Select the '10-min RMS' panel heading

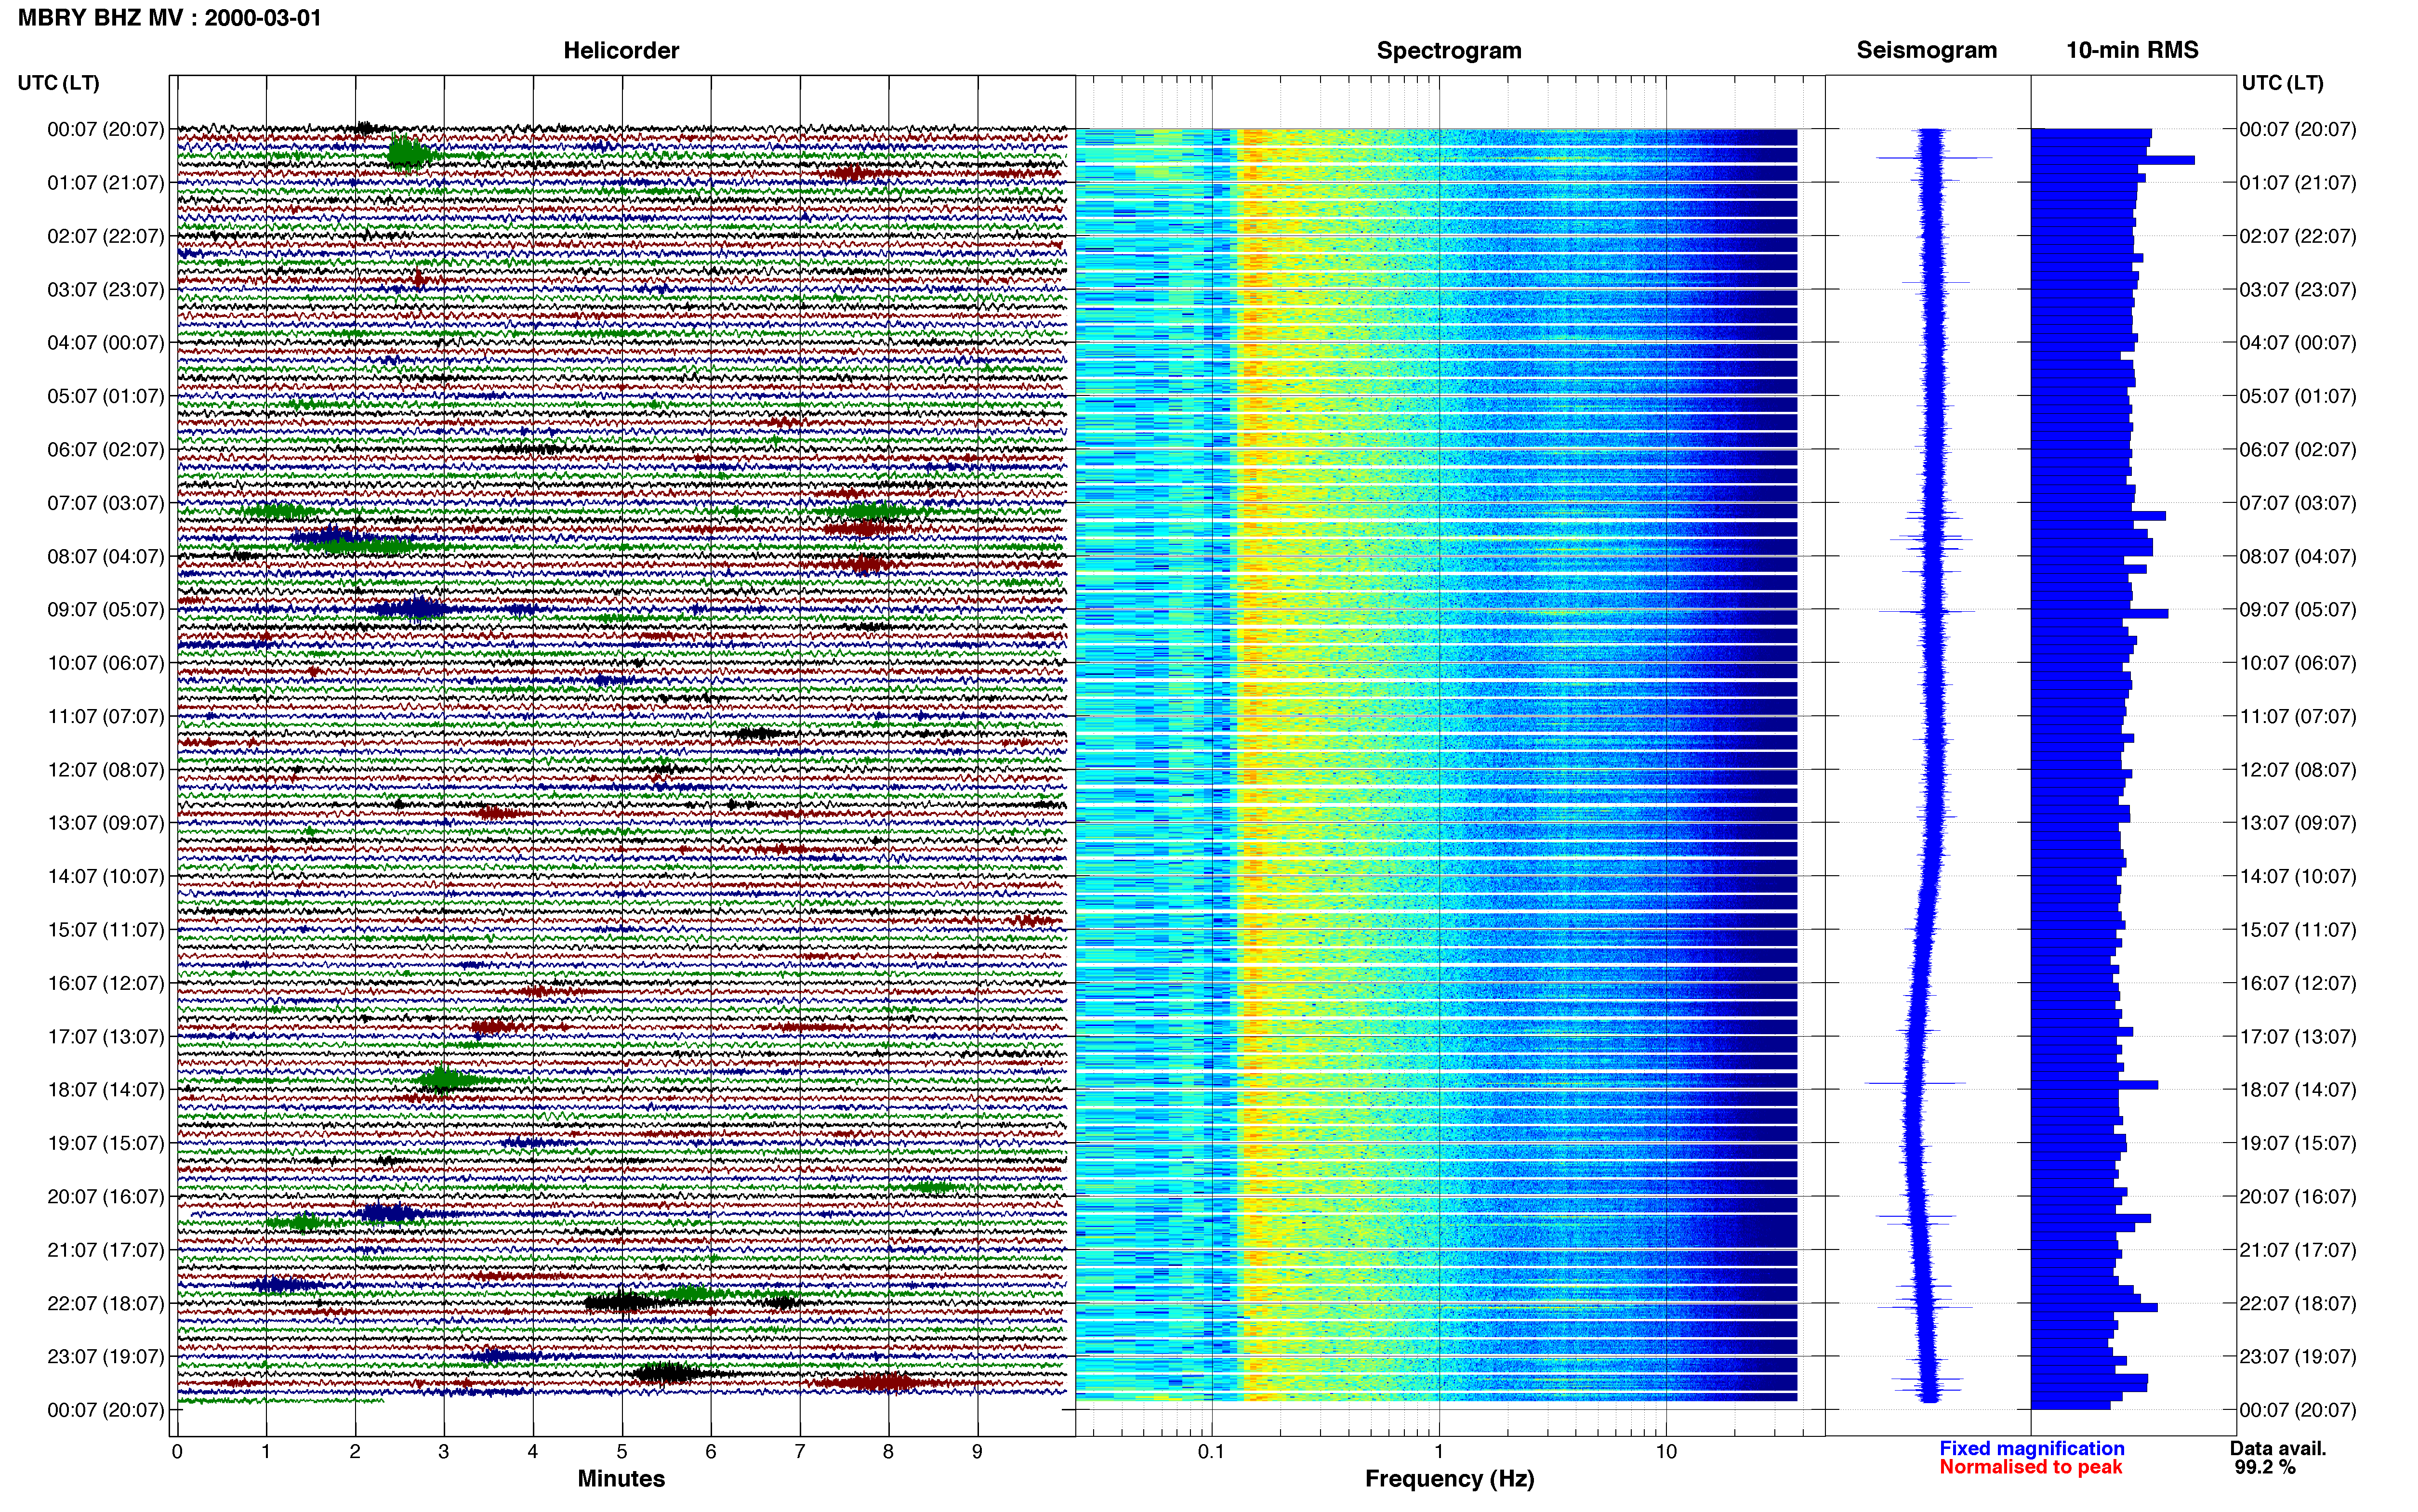click(2132, 50)
